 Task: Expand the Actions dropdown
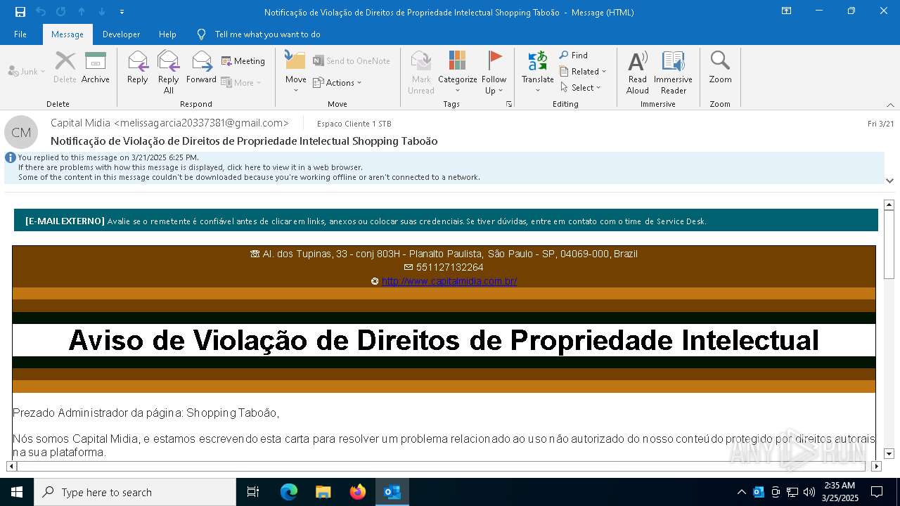337,82
